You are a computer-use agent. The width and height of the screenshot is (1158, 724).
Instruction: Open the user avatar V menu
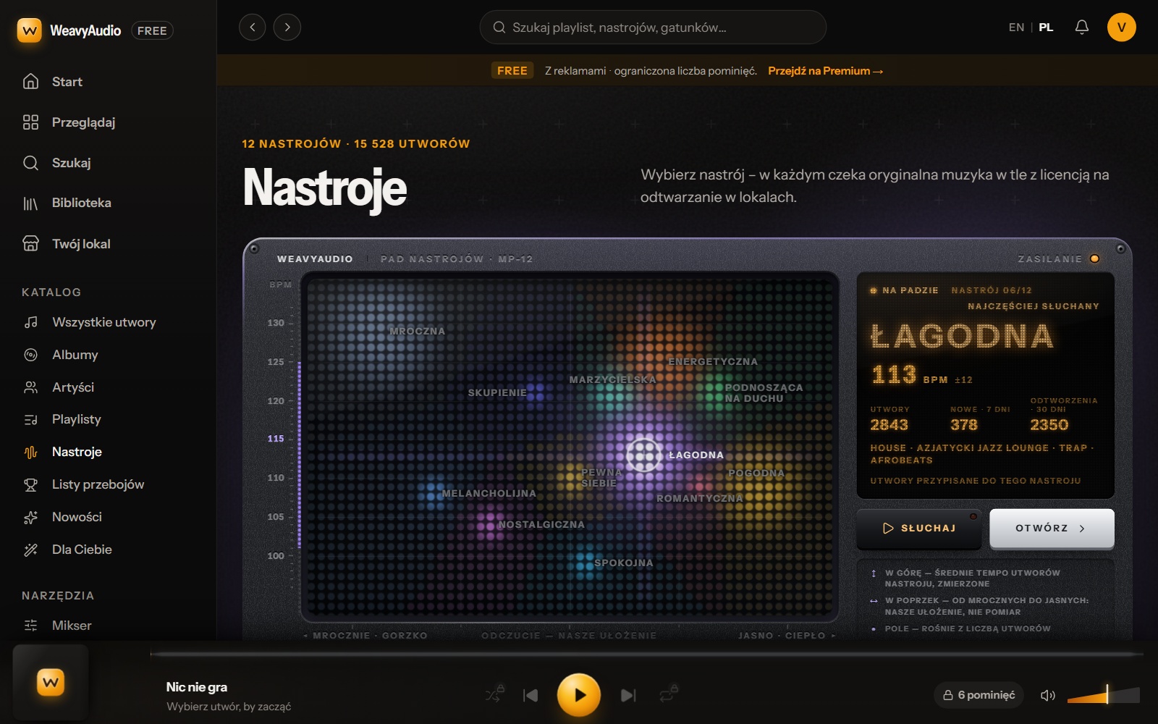(x=1122, y=28)
